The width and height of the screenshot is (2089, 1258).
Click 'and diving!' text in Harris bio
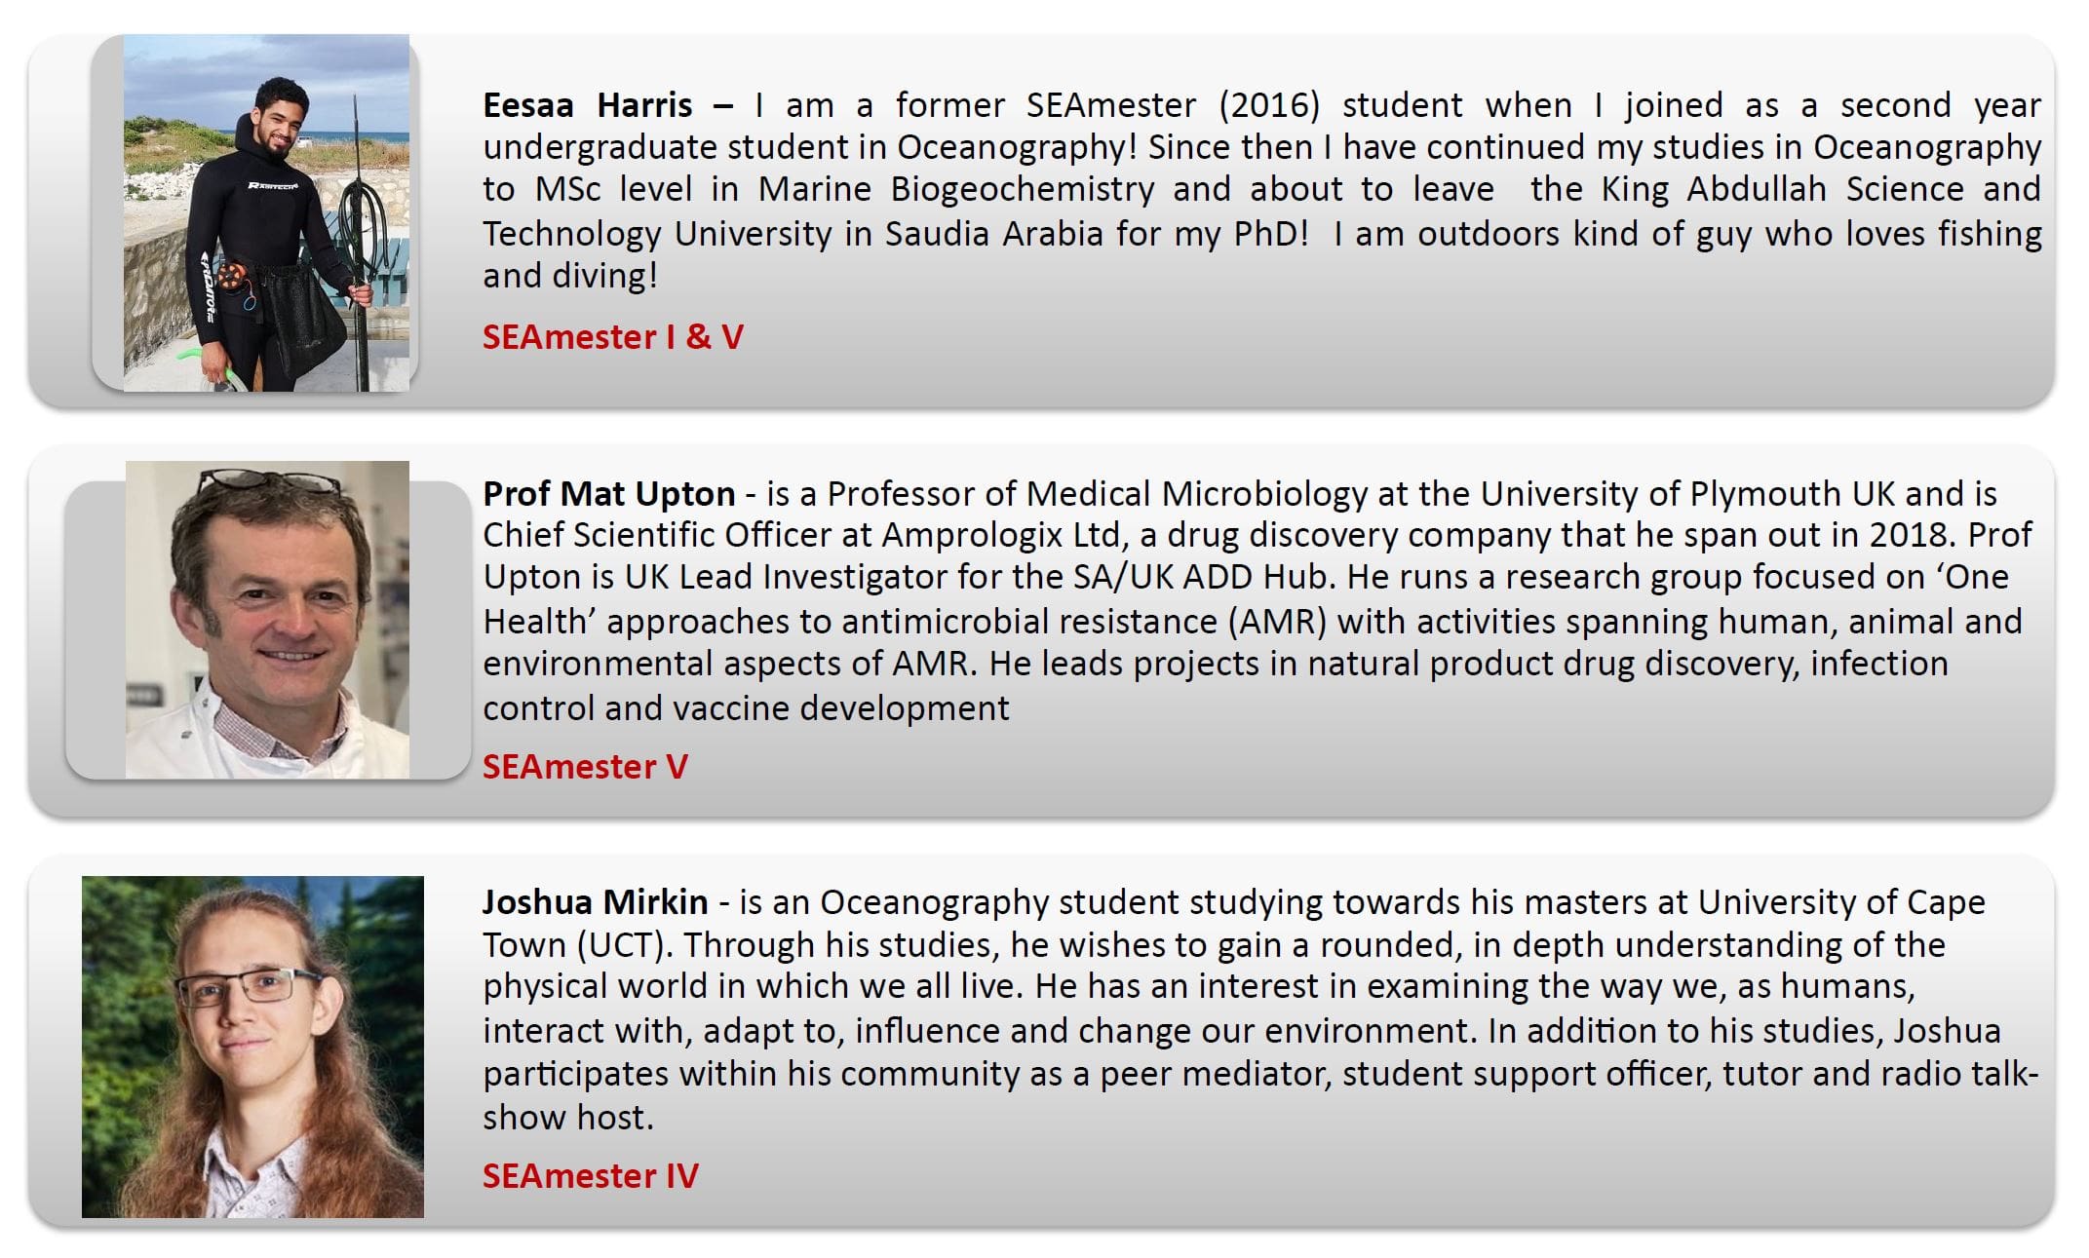click(x=570, y=276)
